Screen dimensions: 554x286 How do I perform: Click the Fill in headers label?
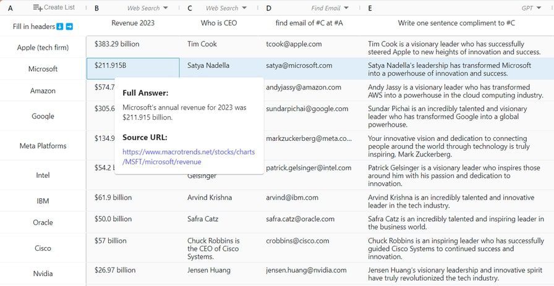(x=34, y=27)
